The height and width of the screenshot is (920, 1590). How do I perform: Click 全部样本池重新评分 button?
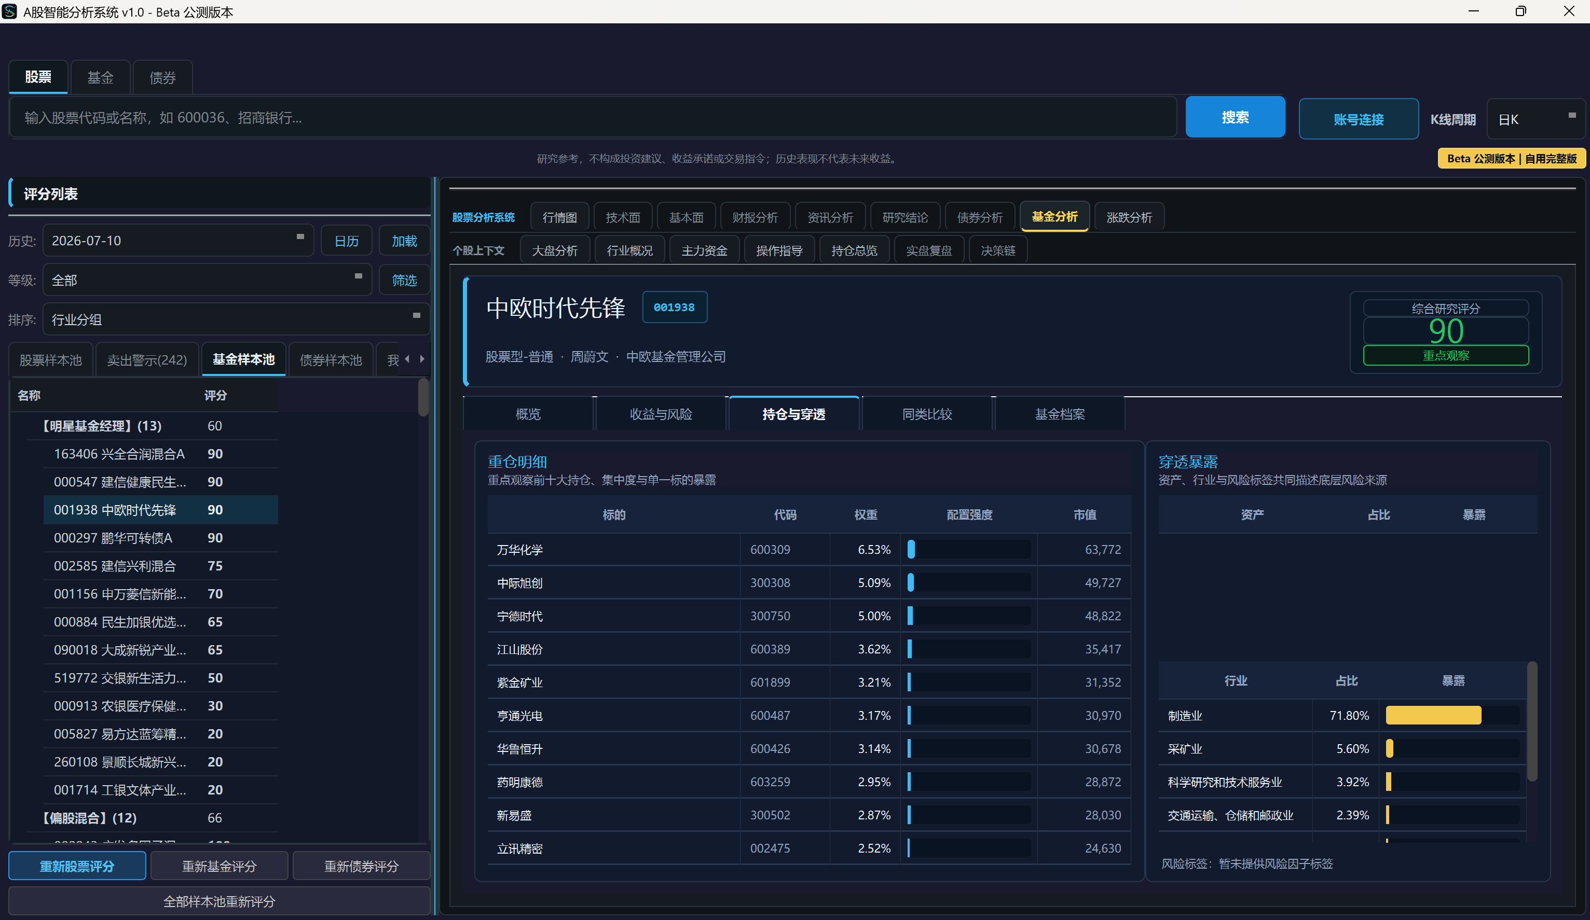(220, 901)
